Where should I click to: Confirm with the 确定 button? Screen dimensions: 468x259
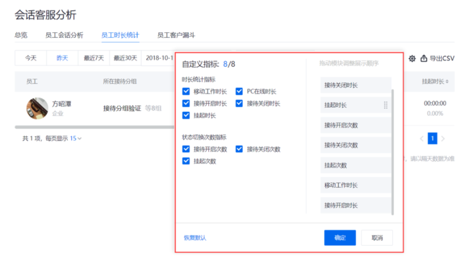[340, 238]
